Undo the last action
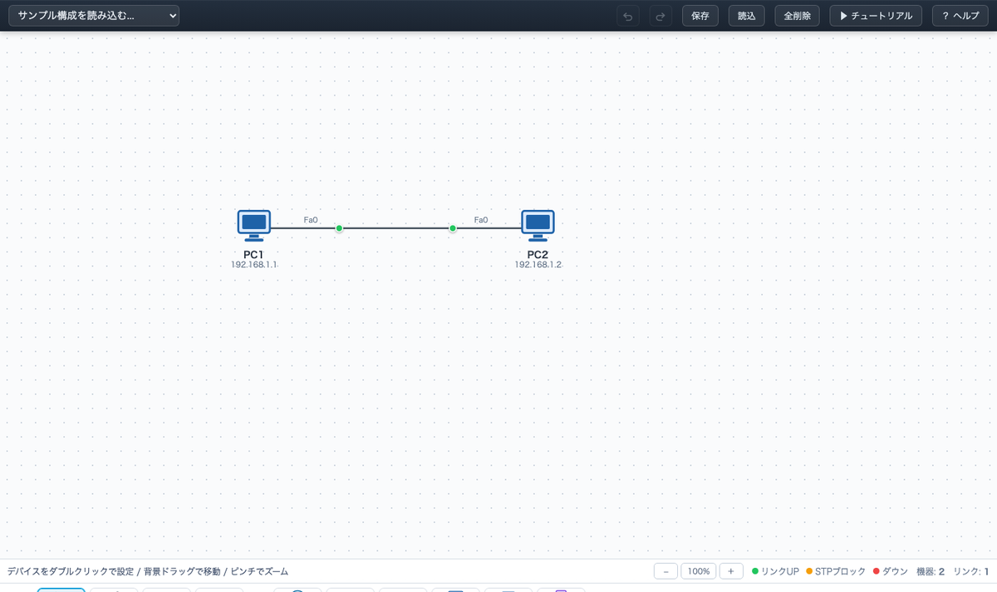The image size is (997, 592). tap(628, 16)
